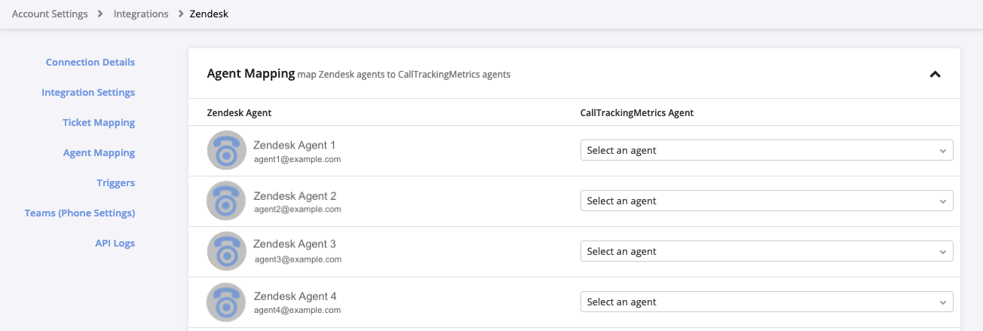
Task: Navigate to Integrations breadcrumb
Action: [141, 14]
